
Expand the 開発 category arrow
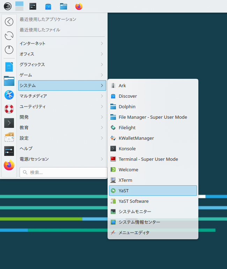point(102,117)
